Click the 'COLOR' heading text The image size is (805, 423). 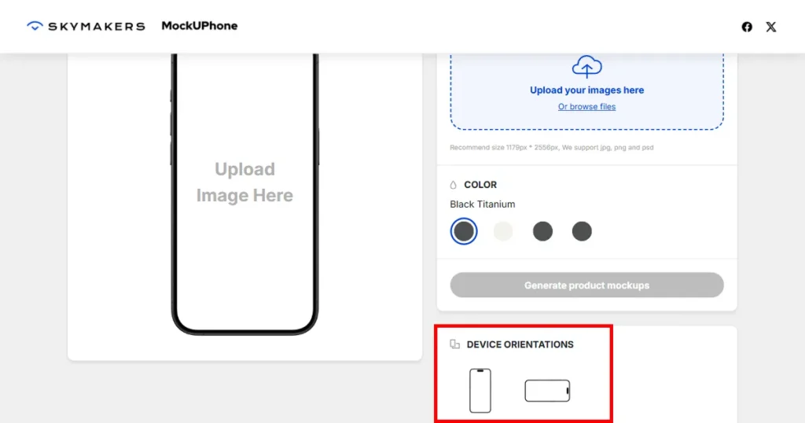click(480, 185)
